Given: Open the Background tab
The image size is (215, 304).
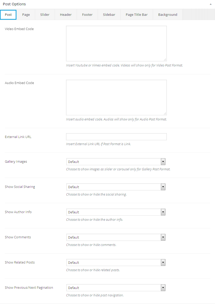Looking at the screenshot, I should 168,15.
